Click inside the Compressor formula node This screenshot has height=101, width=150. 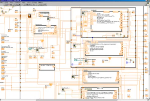pos(45,29)
